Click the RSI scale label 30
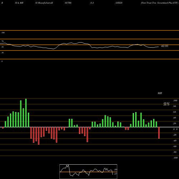Screen dimensions: 179x179 point(3,53)
